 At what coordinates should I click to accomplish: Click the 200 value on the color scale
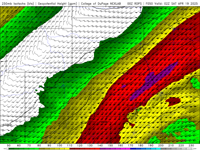[161, 145]
